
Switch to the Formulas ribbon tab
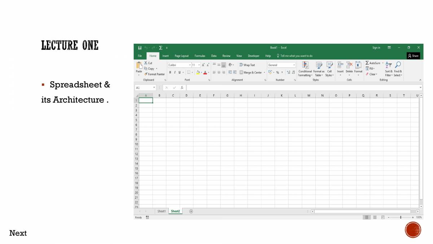pyautogui.click(x=200, y=56)
